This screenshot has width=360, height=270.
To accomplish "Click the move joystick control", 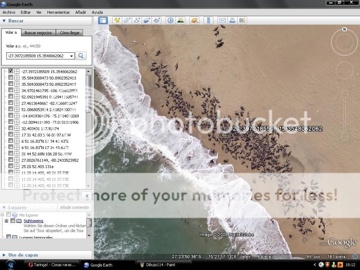I will click(345, 70).
